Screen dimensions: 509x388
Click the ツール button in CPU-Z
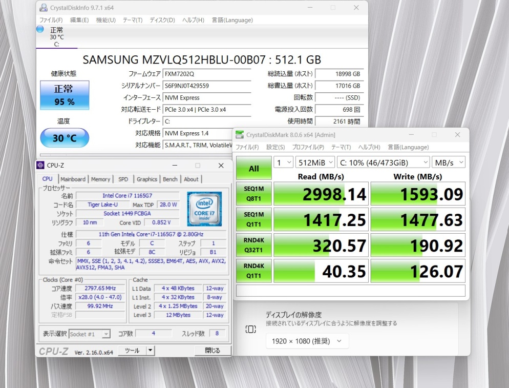[133, 351]
